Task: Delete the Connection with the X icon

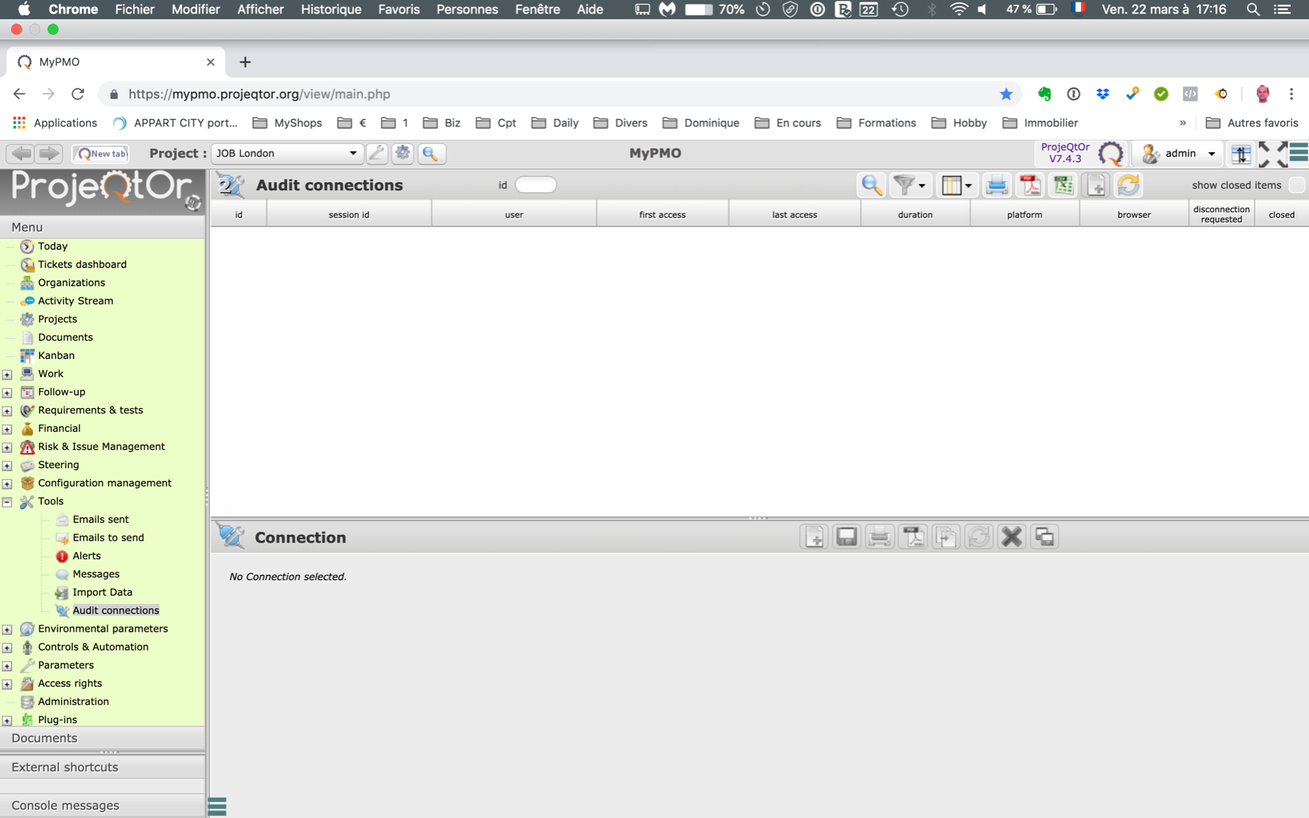Action: pyautogui.click(x=1011, y=537)
